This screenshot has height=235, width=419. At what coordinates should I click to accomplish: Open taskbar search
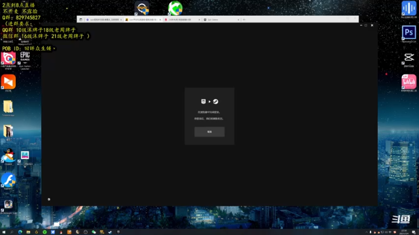click(12, 232)
